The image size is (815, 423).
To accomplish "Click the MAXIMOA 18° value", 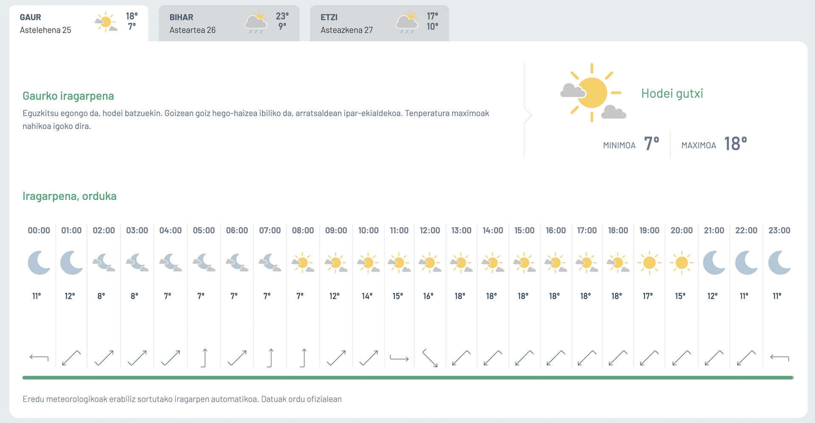I will click(736, 144).
